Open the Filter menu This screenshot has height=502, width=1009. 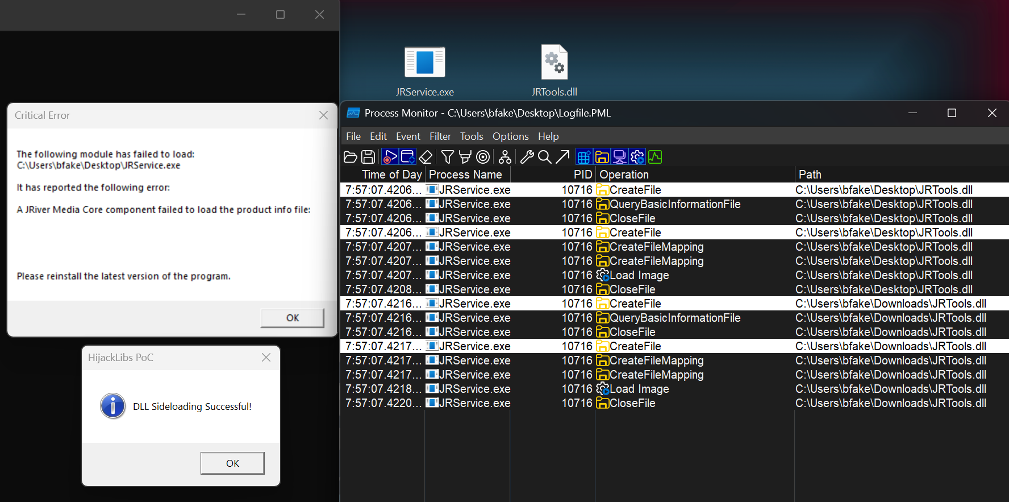point(440,136)
